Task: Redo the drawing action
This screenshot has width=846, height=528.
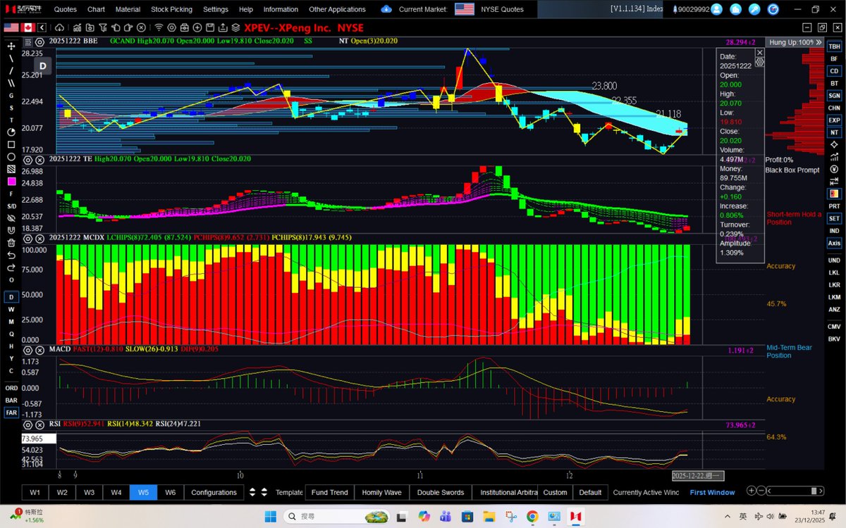Action: click(11, 268)
